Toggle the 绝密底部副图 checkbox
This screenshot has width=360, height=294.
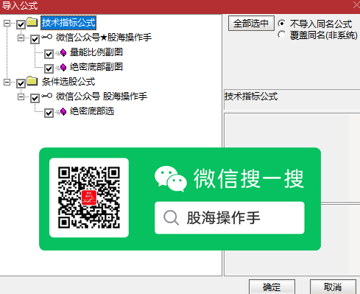click(49, 69)
